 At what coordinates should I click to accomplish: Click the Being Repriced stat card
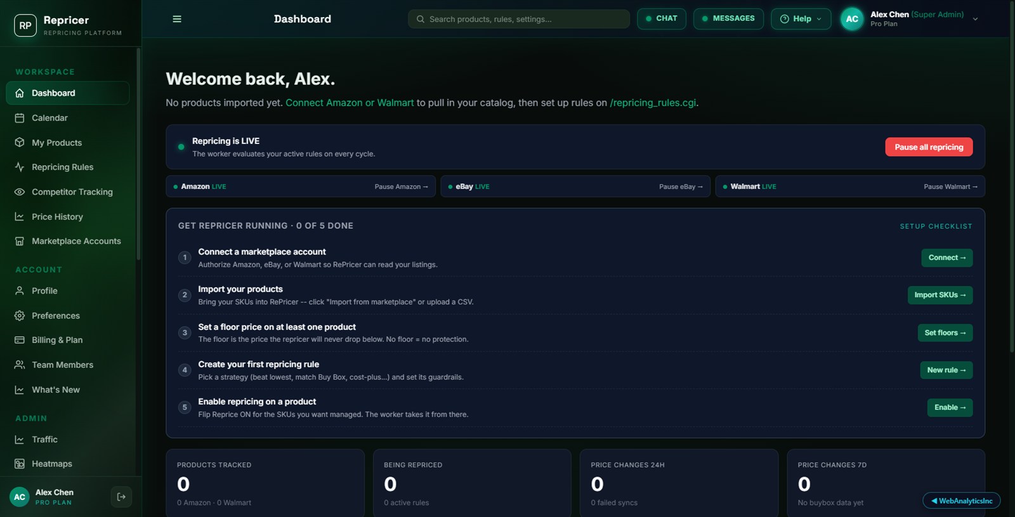(x=472, y=483)
